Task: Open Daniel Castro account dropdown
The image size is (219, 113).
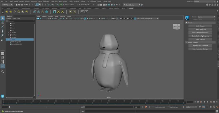Action: 132,5
